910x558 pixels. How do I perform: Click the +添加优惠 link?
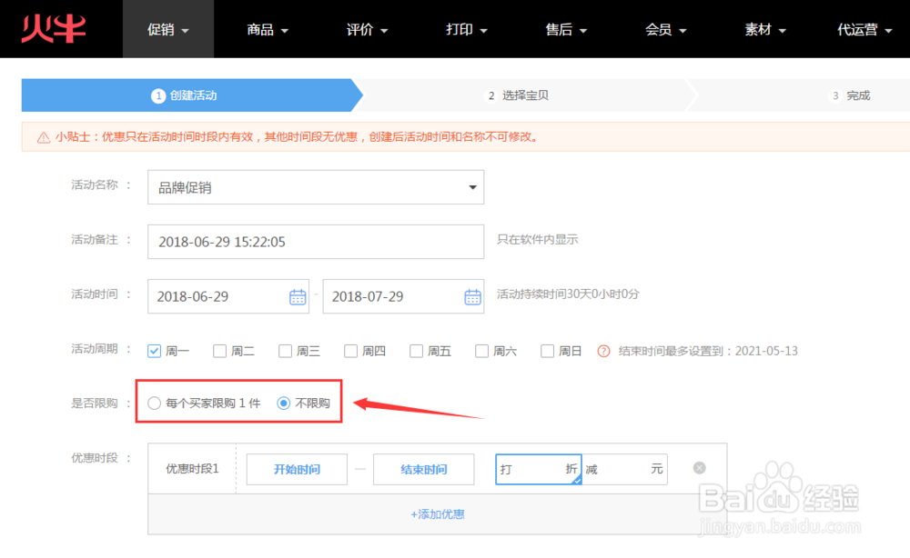(438, 514)
